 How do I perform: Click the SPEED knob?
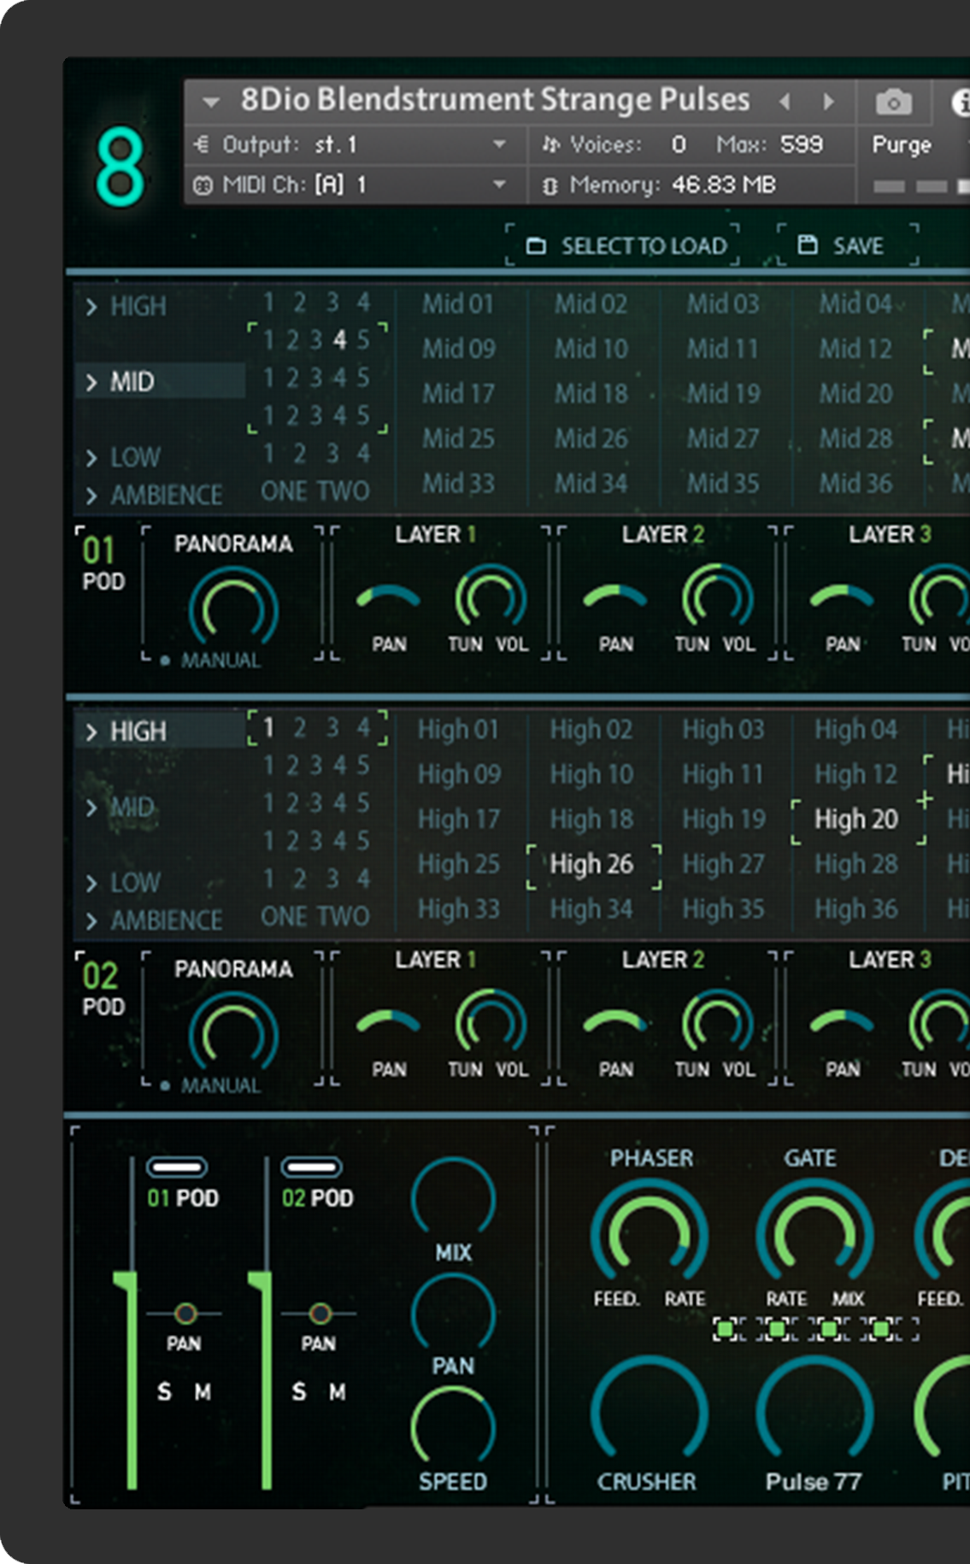click(453, 1426)
